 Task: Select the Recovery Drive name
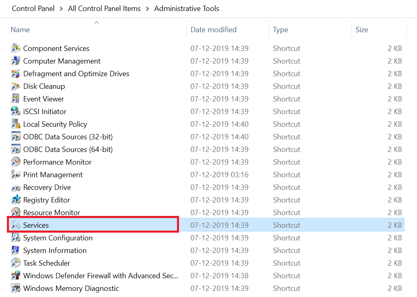(47, 187)
